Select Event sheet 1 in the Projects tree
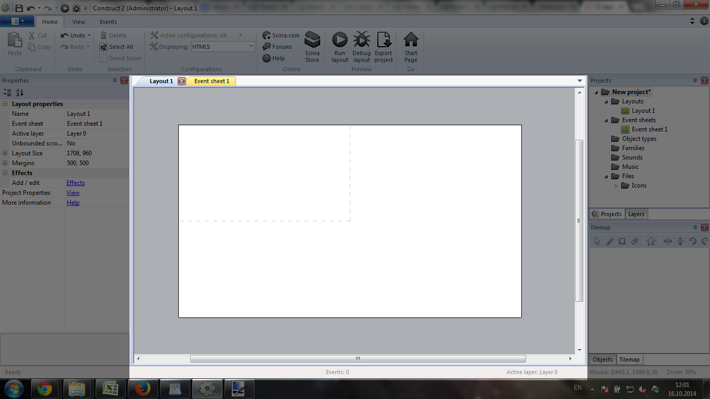 pos(645,129)
